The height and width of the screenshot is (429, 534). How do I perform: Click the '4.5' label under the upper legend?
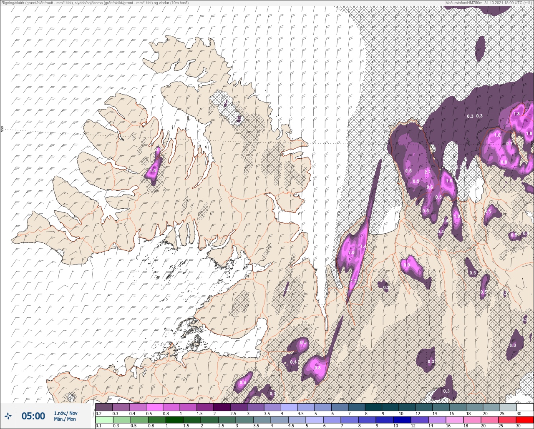[x=301, y=413]
